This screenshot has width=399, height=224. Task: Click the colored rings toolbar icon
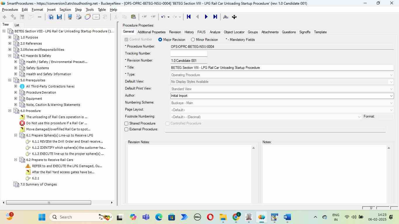[87, 17]
